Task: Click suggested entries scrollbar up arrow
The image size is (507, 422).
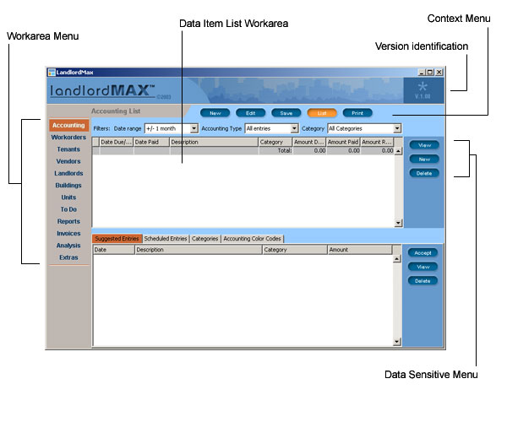Action: (397, 258)
